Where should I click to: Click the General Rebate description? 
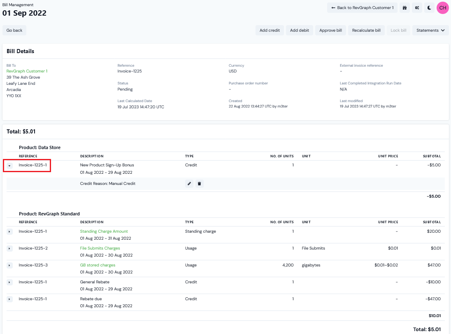point(95,282)
